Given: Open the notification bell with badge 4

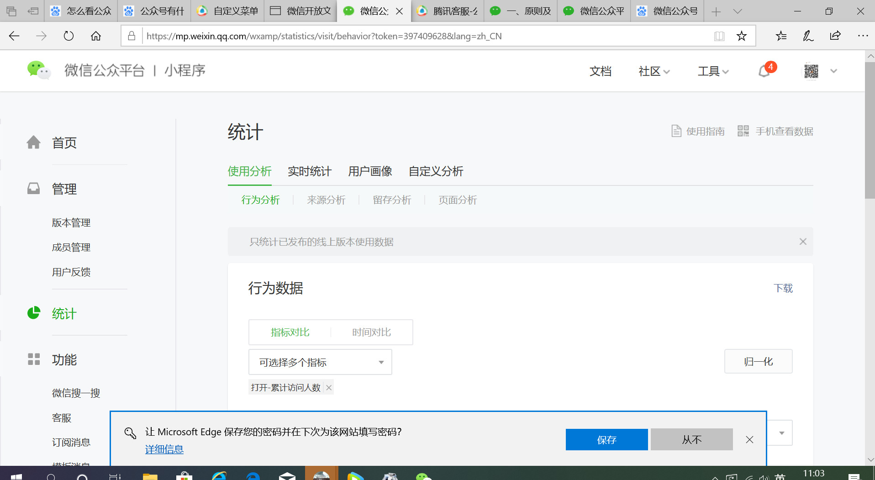Looking at the screenshot, I should click(764, 71).
